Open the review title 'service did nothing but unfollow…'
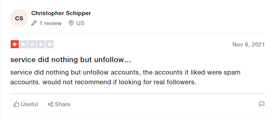Screen dimensions: 274x118 click(71, 60)
